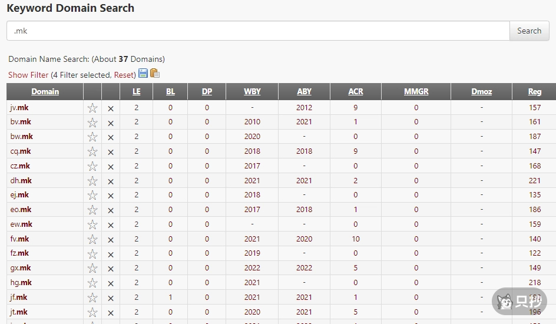Dismiss the dh.mk row with the X
Screen dimensions: 556x324
point(110,181)
